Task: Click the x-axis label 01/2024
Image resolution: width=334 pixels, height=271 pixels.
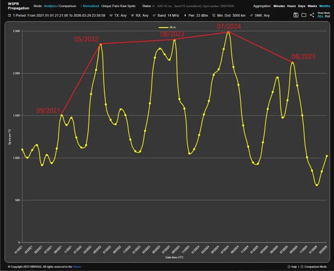Action: 195,249
